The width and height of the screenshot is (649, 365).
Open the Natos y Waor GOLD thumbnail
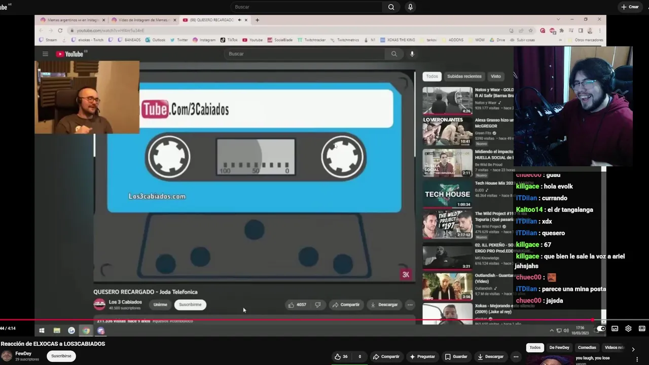[447, 100]
